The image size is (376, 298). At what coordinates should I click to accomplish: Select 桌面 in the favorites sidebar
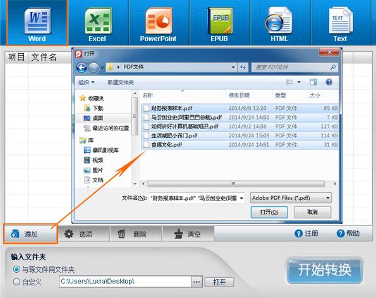[x=94, y=118]
